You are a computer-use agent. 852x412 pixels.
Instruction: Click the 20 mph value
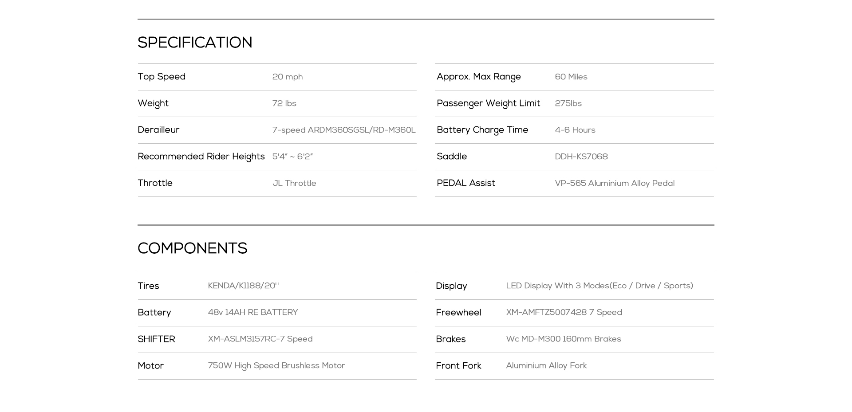pos(288,77)
